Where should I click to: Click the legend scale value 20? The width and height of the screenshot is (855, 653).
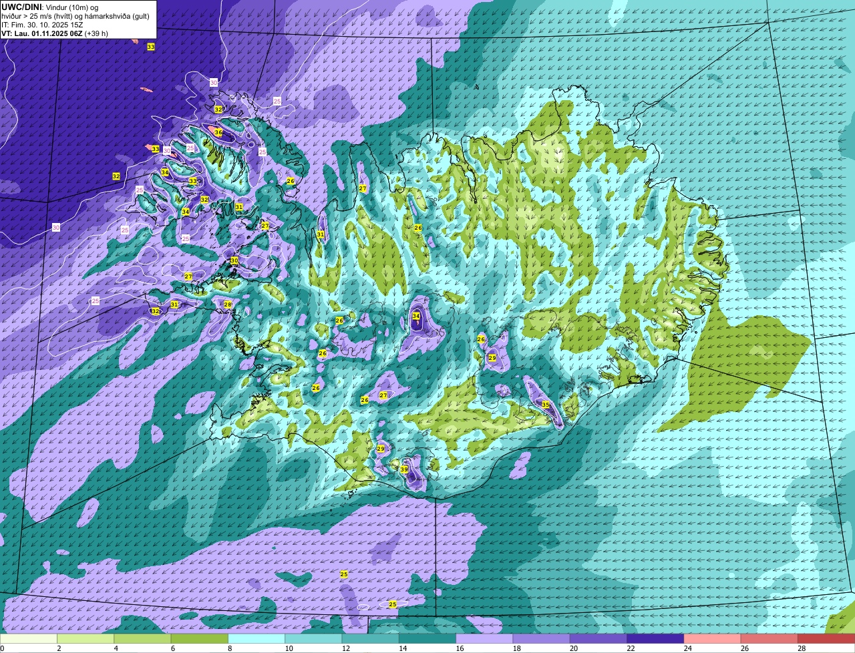tap(573, 648)
